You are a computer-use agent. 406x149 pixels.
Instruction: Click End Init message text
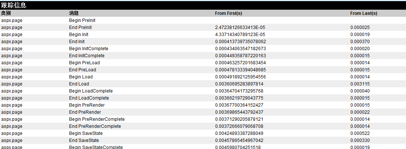click(x=77, y=42)
